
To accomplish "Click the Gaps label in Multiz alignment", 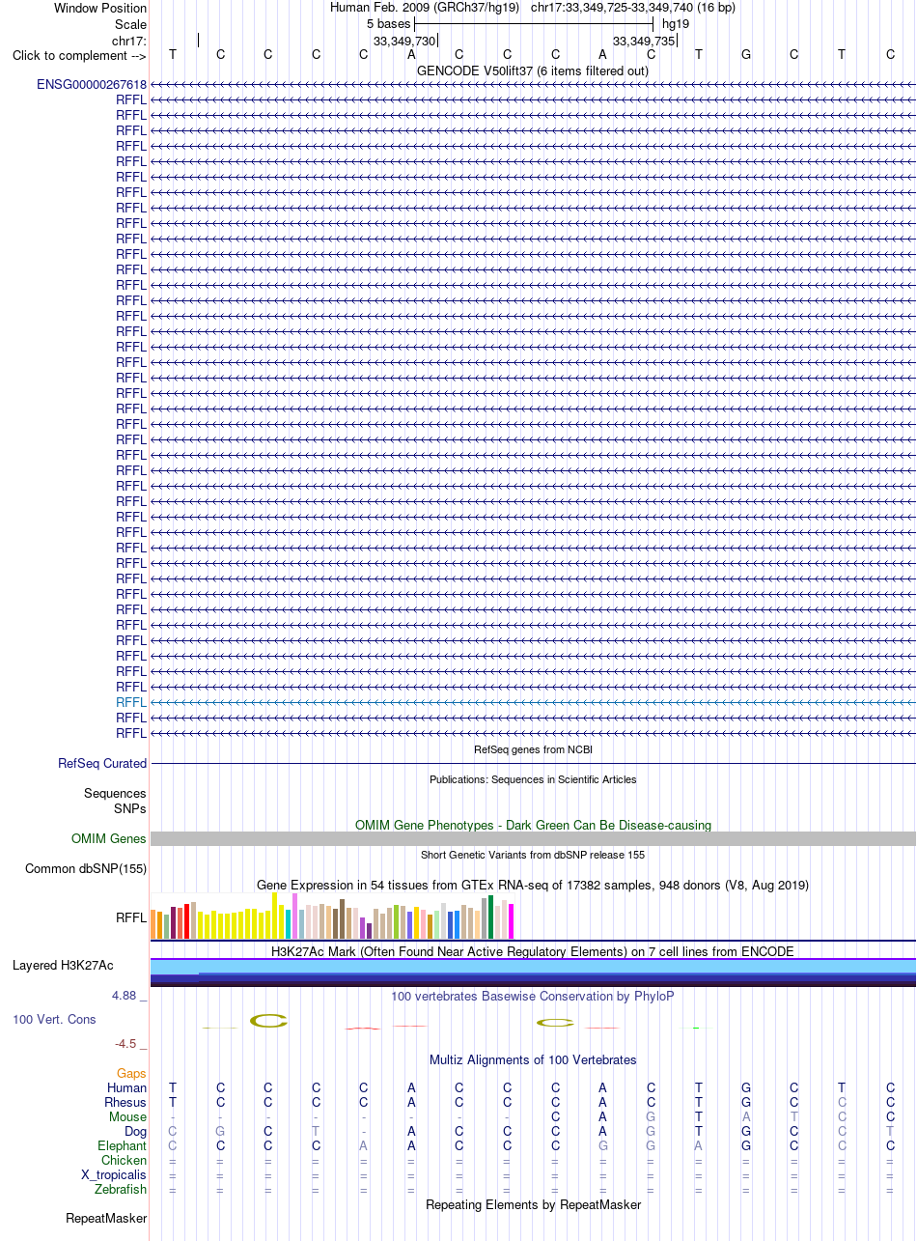I will (x=132, y=1073).
